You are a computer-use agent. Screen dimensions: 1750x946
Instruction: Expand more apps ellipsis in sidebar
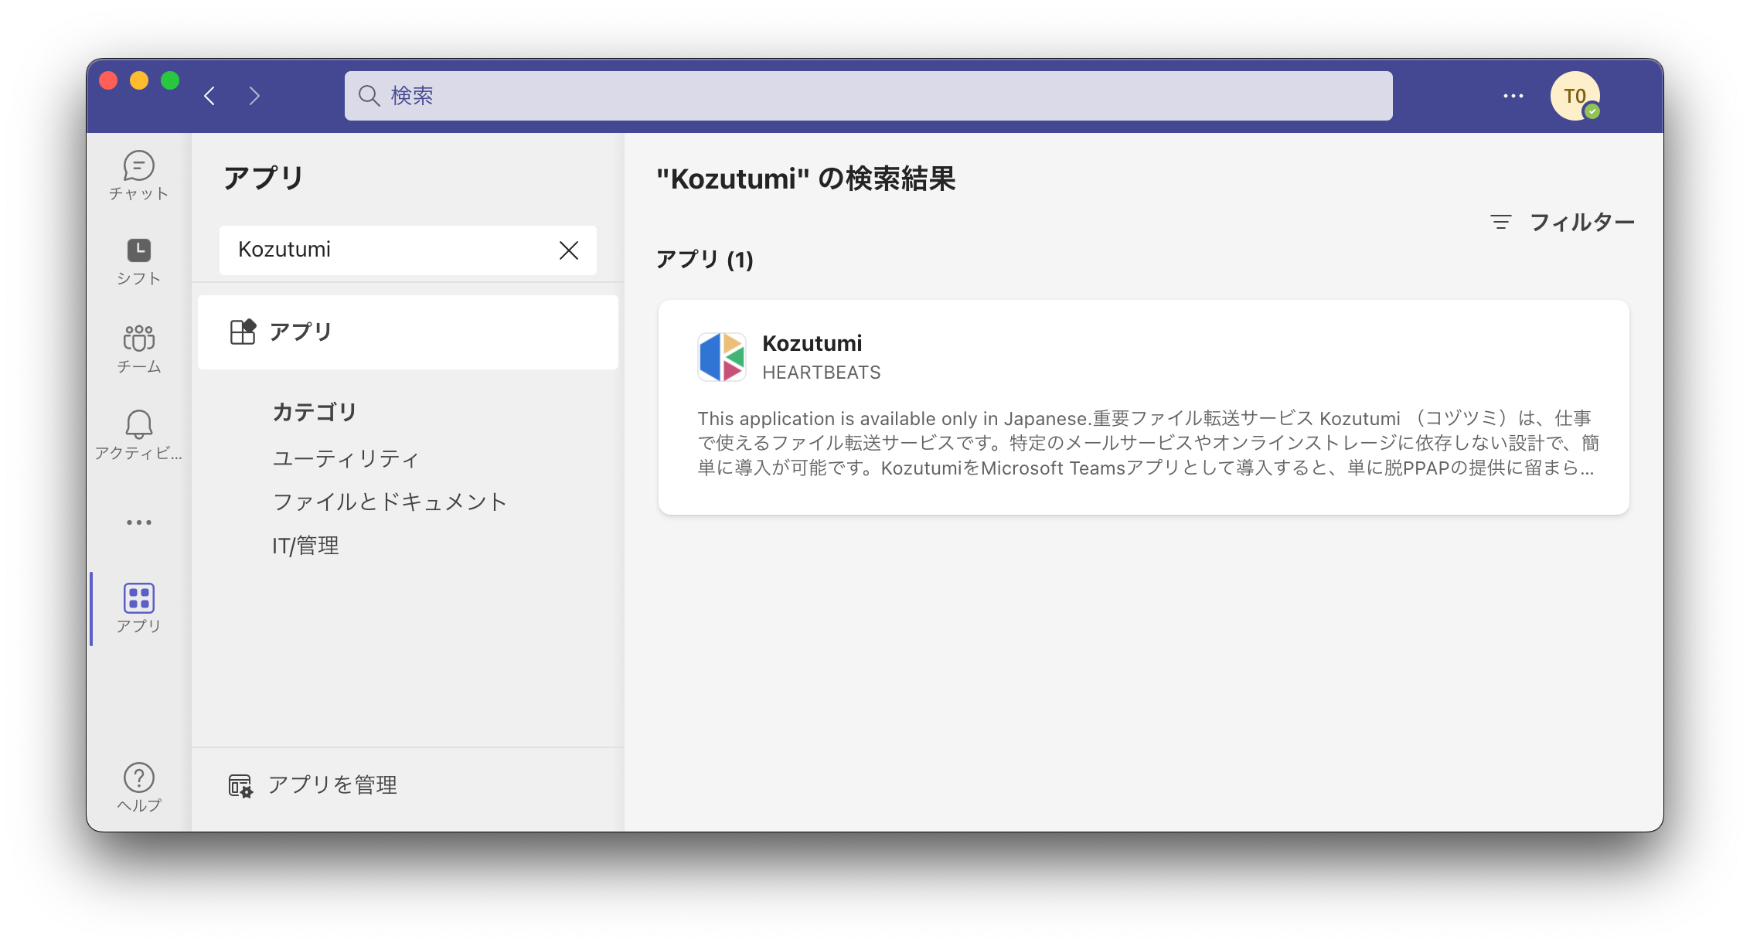pyautogui.click(x=139, y=522)
